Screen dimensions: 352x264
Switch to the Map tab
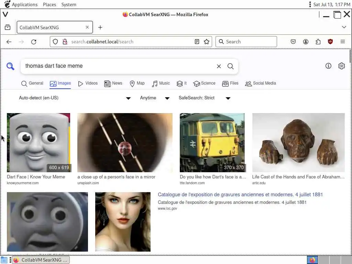pyautogui.click(x=137, y=84)
